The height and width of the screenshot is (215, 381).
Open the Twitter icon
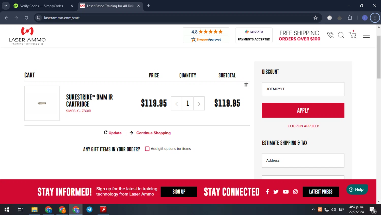276,192
